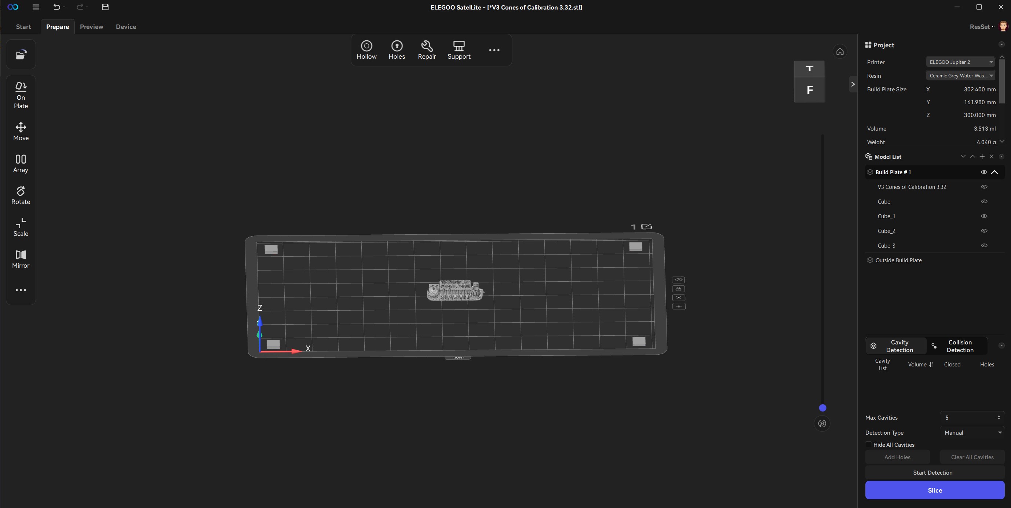Toggle visibility of the Cube model
1011x508 pixels.
click(984, 202)
